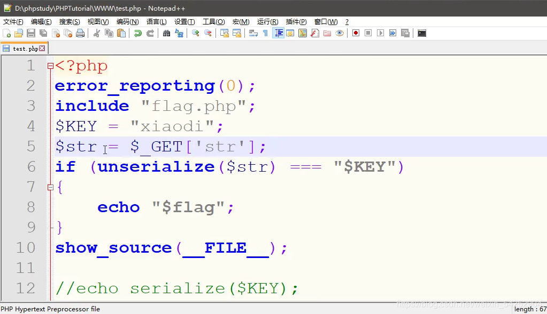
Task: Open the 语言(L) menu
Action: (x=156, y=21)
